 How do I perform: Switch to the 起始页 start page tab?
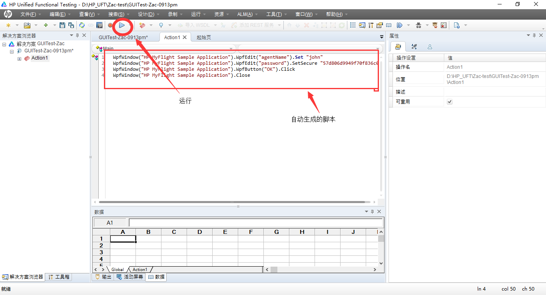(204, 37)
